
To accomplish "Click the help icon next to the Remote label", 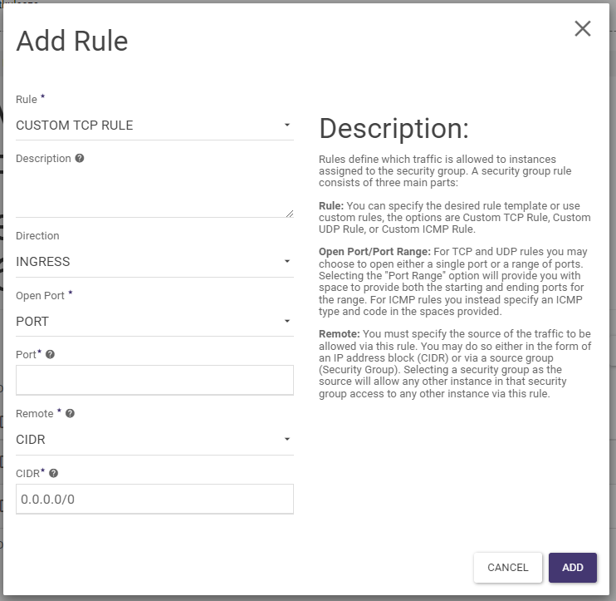I will click(x=70, y=413).
